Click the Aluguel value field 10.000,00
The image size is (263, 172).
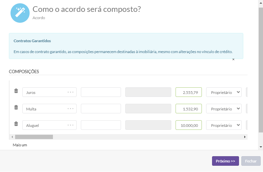[189, 125]
